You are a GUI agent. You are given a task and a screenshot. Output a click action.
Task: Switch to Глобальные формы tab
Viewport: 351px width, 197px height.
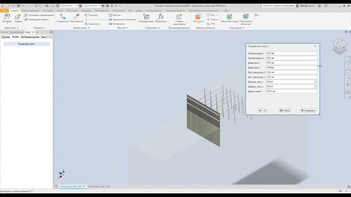[30, 37]
